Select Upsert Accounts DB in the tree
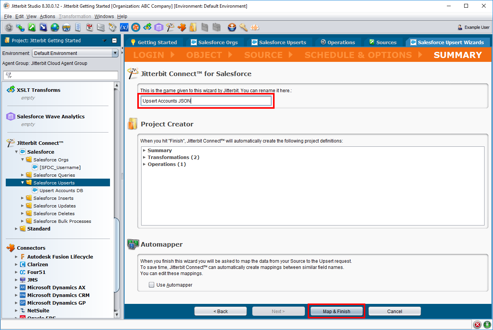 tap(61, 191)
